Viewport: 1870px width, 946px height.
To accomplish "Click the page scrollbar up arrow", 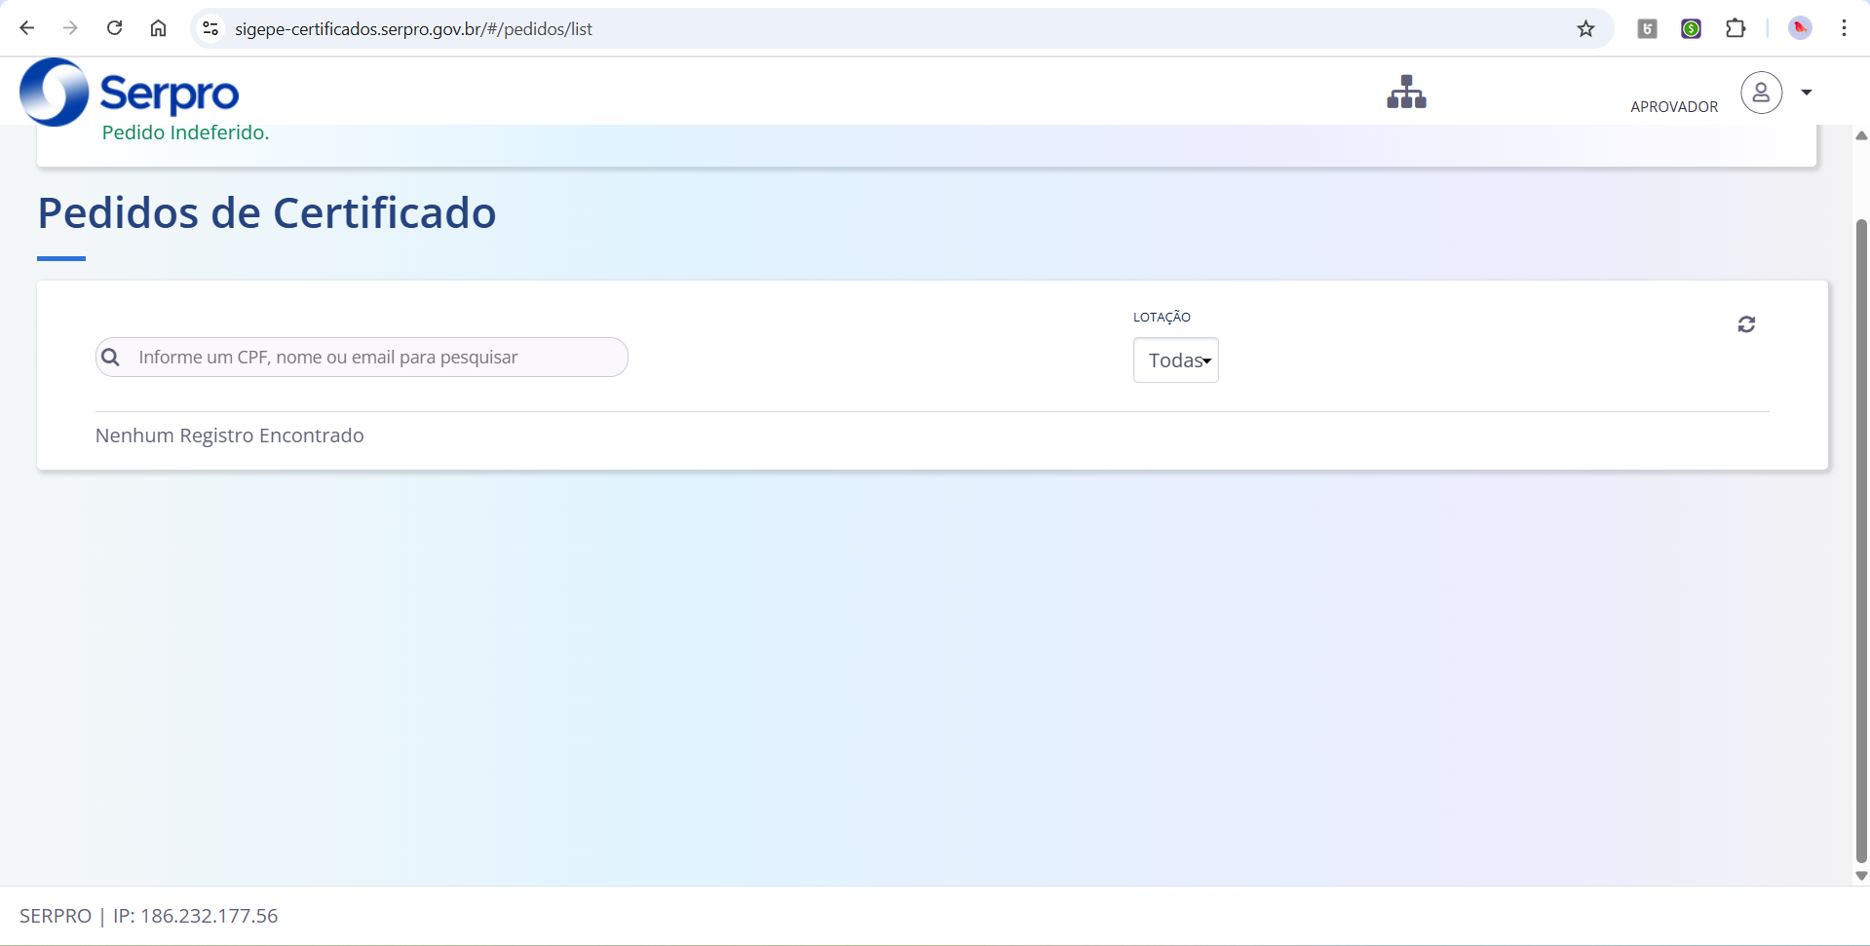I will tap(1861, 135).
